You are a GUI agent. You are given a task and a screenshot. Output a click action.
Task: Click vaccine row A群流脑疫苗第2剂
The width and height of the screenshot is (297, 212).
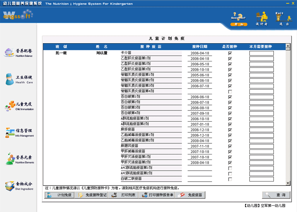(x=151, y=124)
